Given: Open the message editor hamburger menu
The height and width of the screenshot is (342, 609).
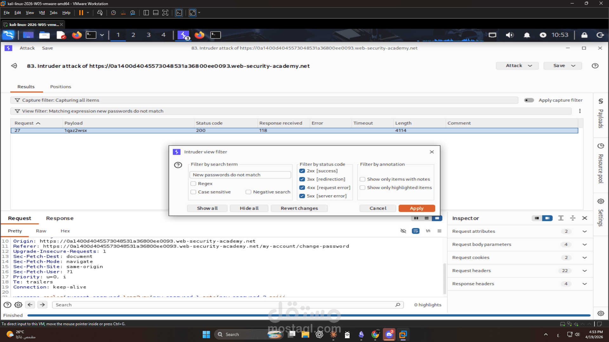Looking at the screenshot, I should pos(439,231).
